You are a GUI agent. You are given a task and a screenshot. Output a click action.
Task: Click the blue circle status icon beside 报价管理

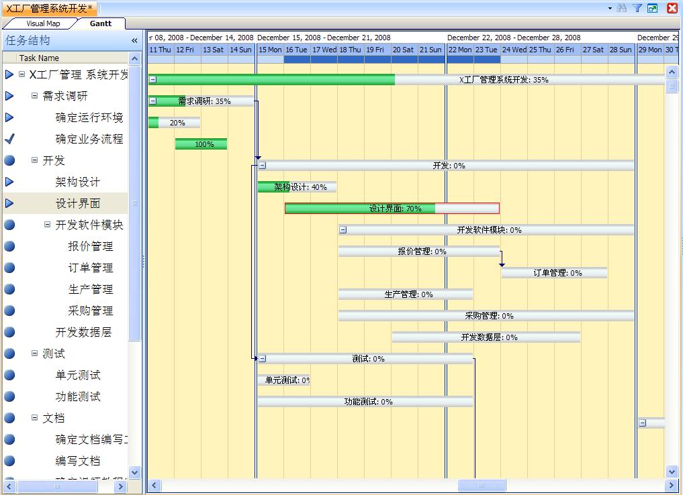(x=9, y=246)
